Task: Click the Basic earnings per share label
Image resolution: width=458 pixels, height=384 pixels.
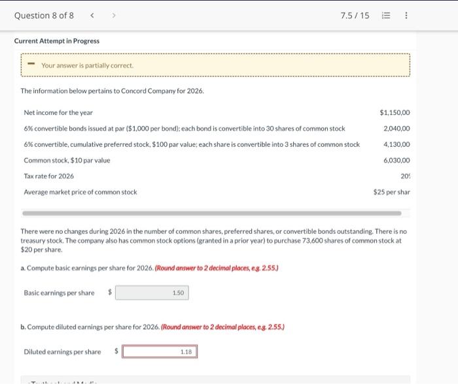Action: tap(60, 293)
